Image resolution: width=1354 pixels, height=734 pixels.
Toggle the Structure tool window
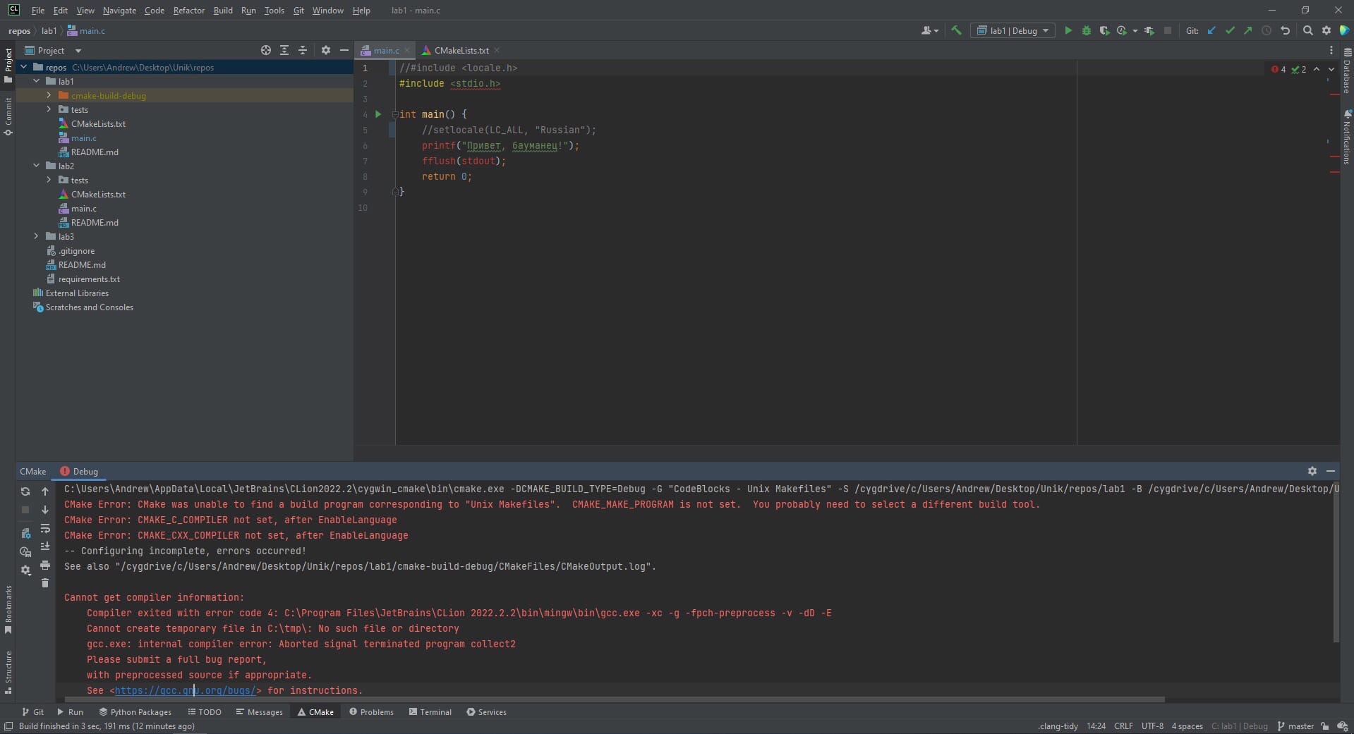[8, 673]
